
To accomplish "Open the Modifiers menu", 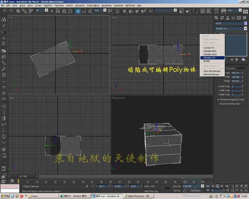I will [48, 5].
